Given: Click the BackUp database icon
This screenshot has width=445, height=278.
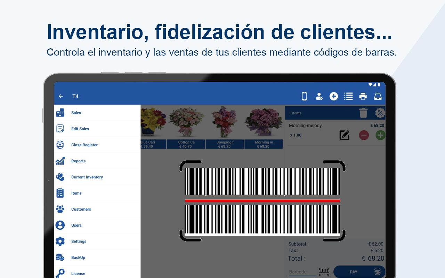Looking at the screenshot, I should (x=60, y=257).
